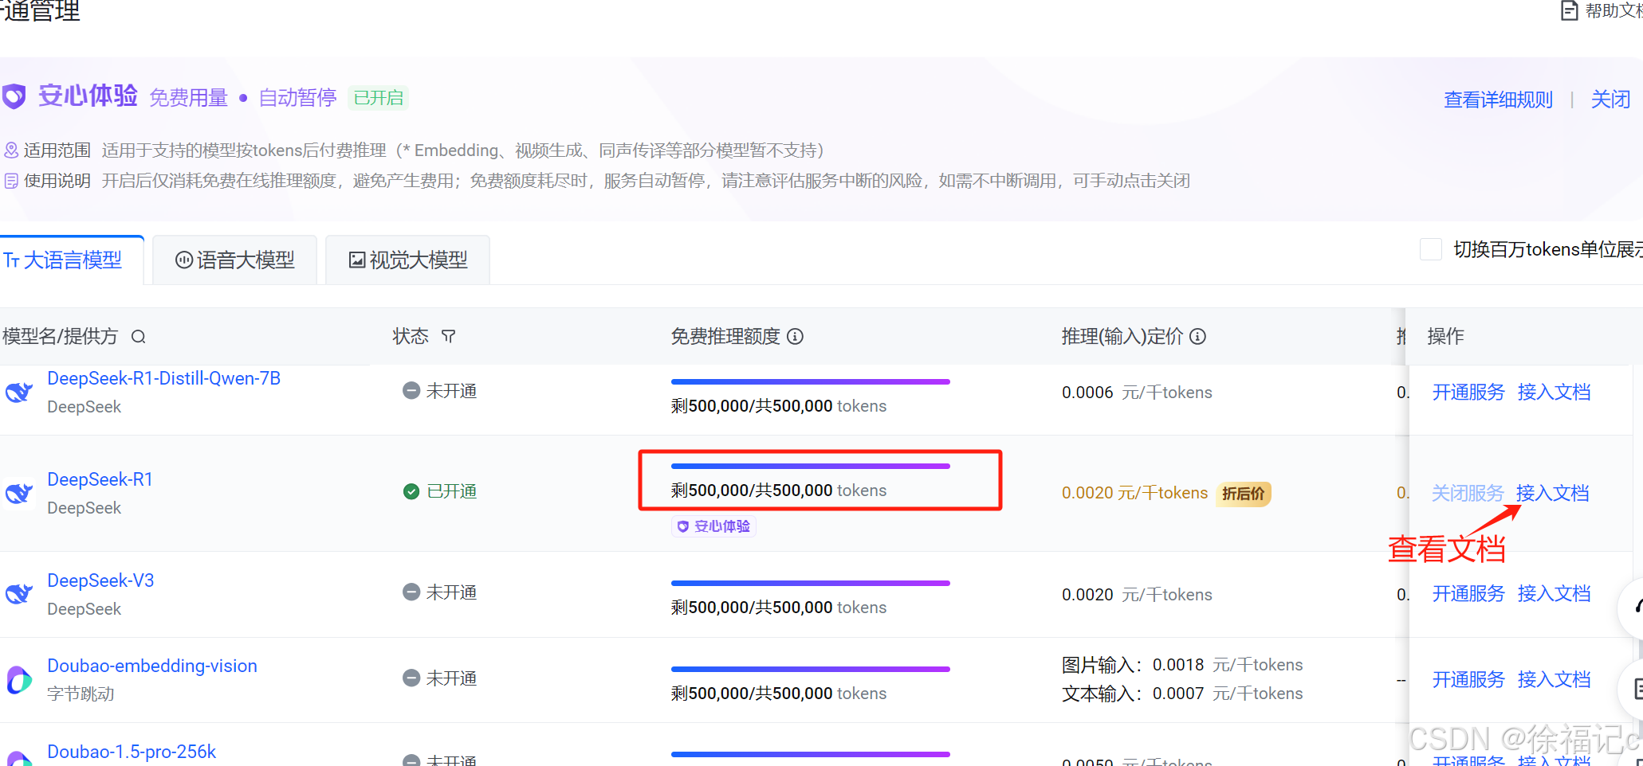This screenshot has width=1643, height=766.
Task: Open Doubao-1.5-pro-256k model link
Action: [x=132, y=752]
